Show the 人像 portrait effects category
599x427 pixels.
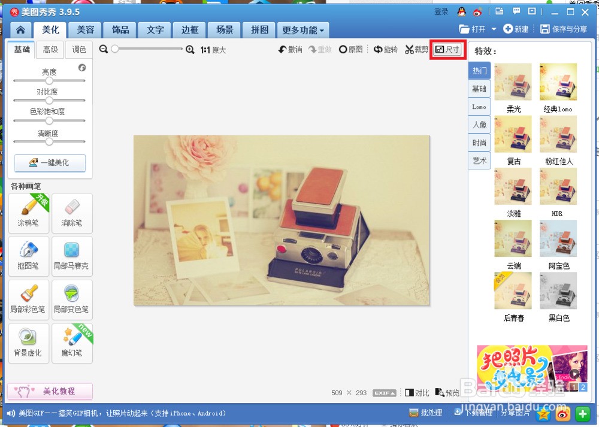(479, 125)
